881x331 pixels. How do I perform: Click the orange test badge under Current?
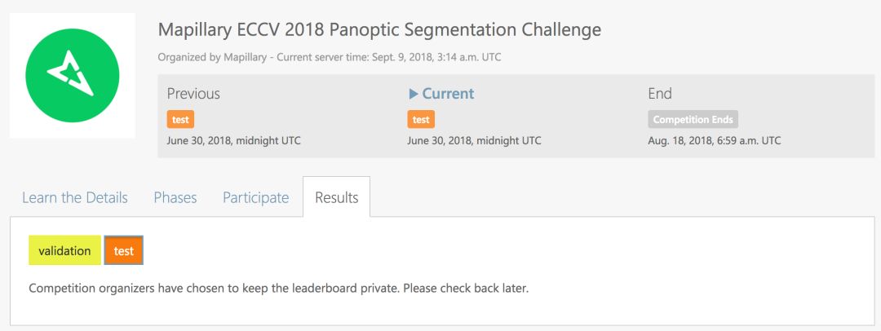click(x=421, y=119)
